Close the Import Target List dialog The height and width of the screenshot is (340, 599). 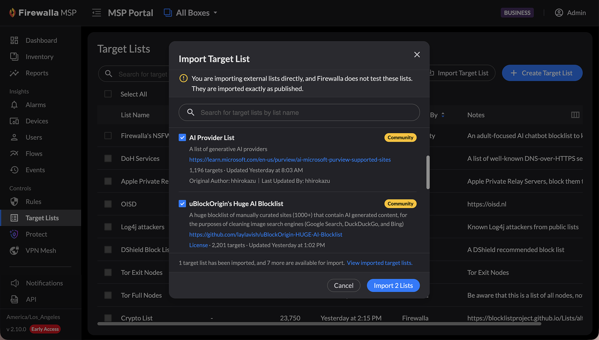coord(417,55)
